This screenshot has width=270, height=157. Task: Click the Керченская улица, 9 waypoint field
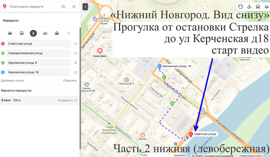tap(39, 63)
